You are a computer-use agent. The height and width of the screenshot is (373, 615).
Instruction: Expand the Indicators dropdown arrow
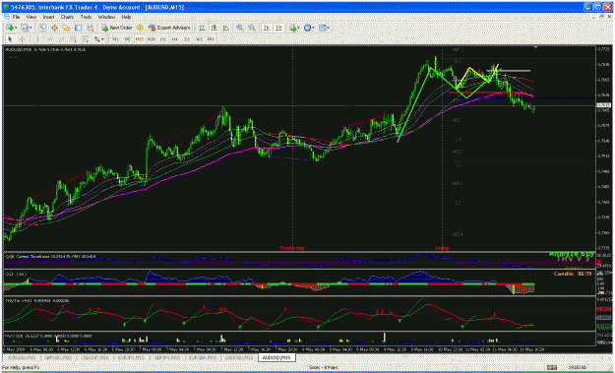[299, 28]
